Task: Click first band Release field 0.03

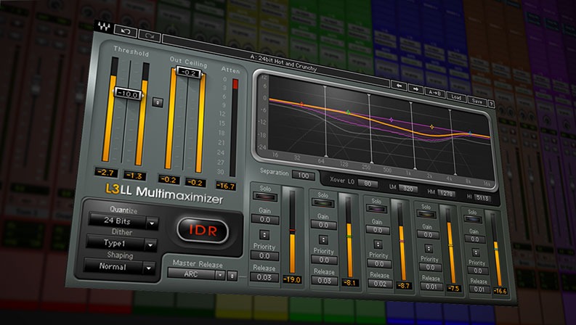Action: pyautogui.click(x=264, y=277)
